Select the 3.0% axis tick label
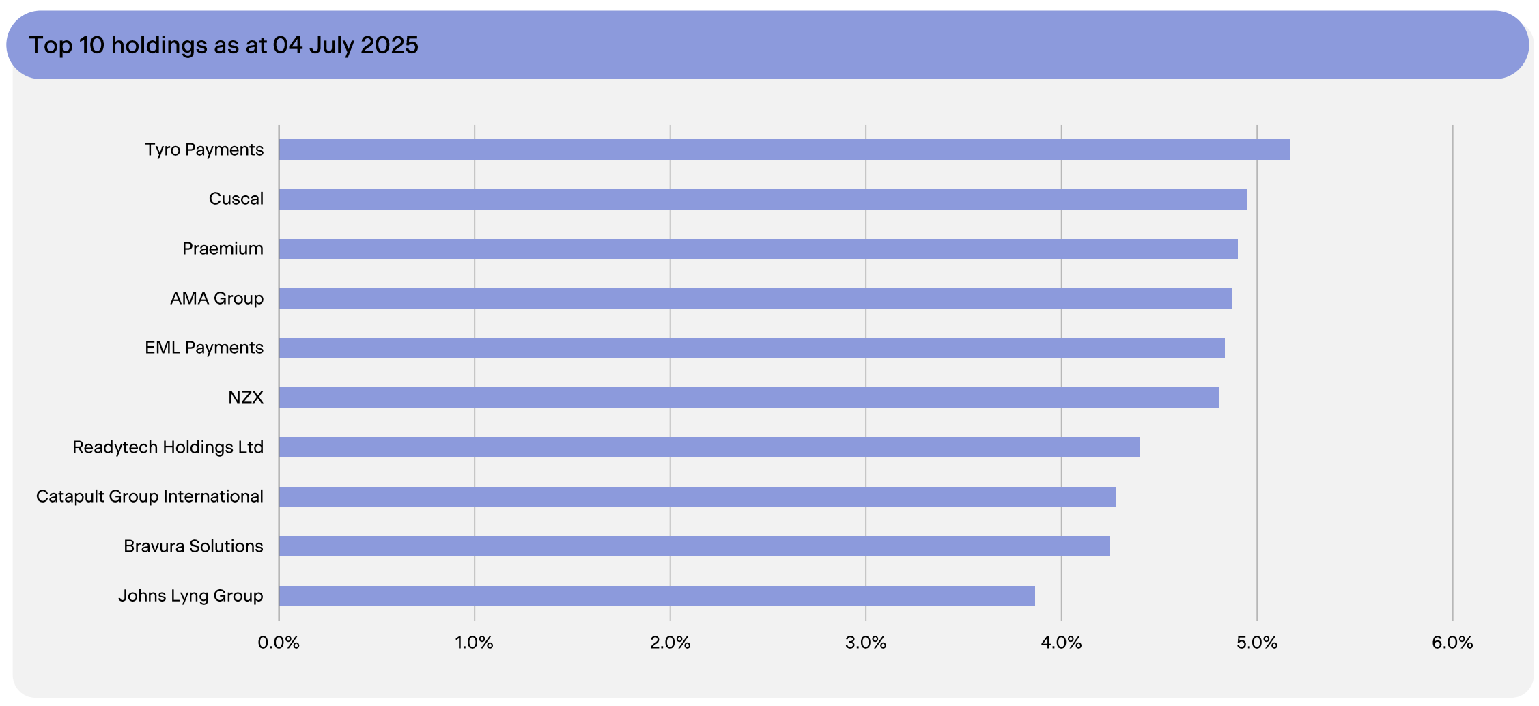1539x706 pixels. (x=865, y=643)
